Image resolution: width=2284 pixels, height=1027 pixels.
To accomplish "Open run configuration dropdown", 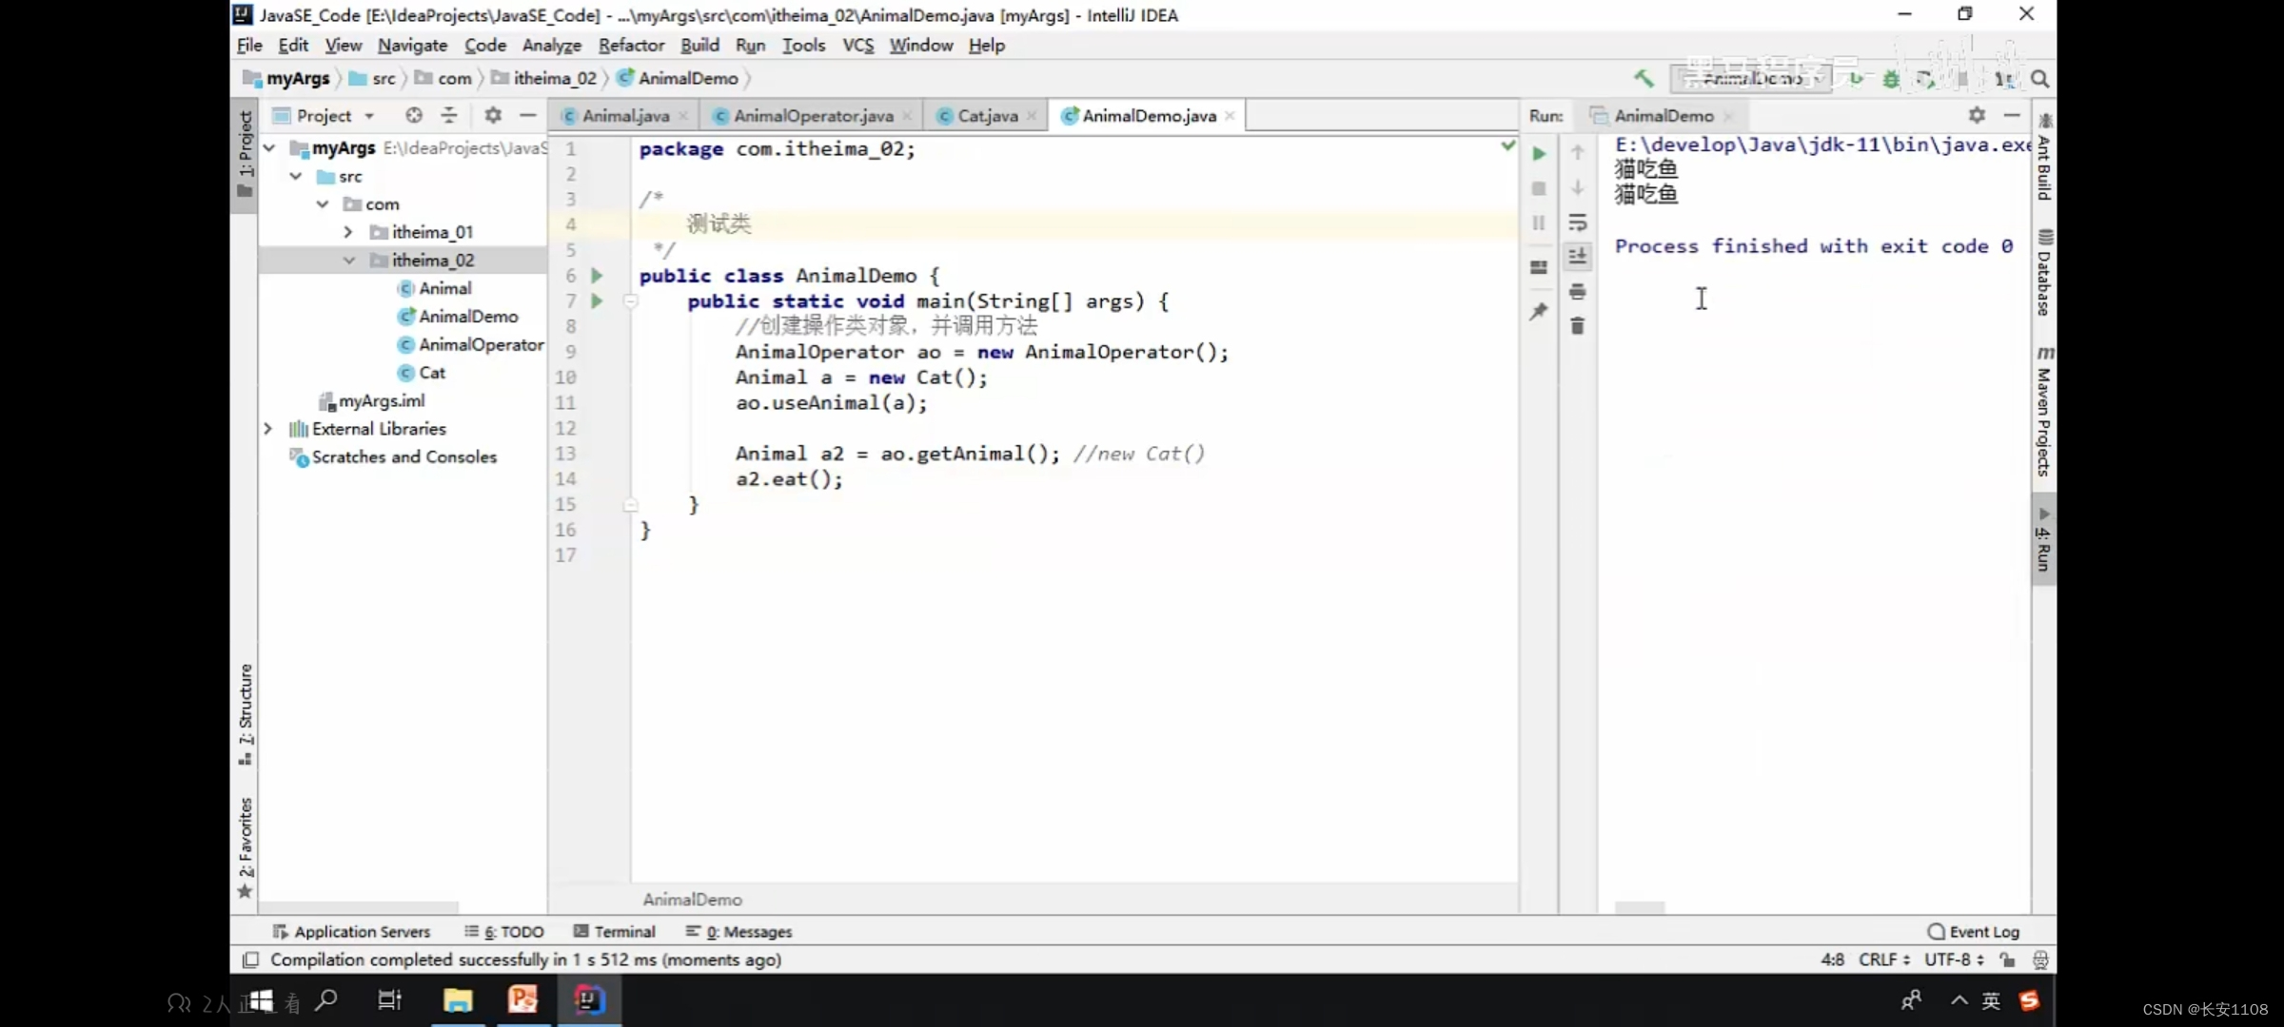I will (1752, 79).
